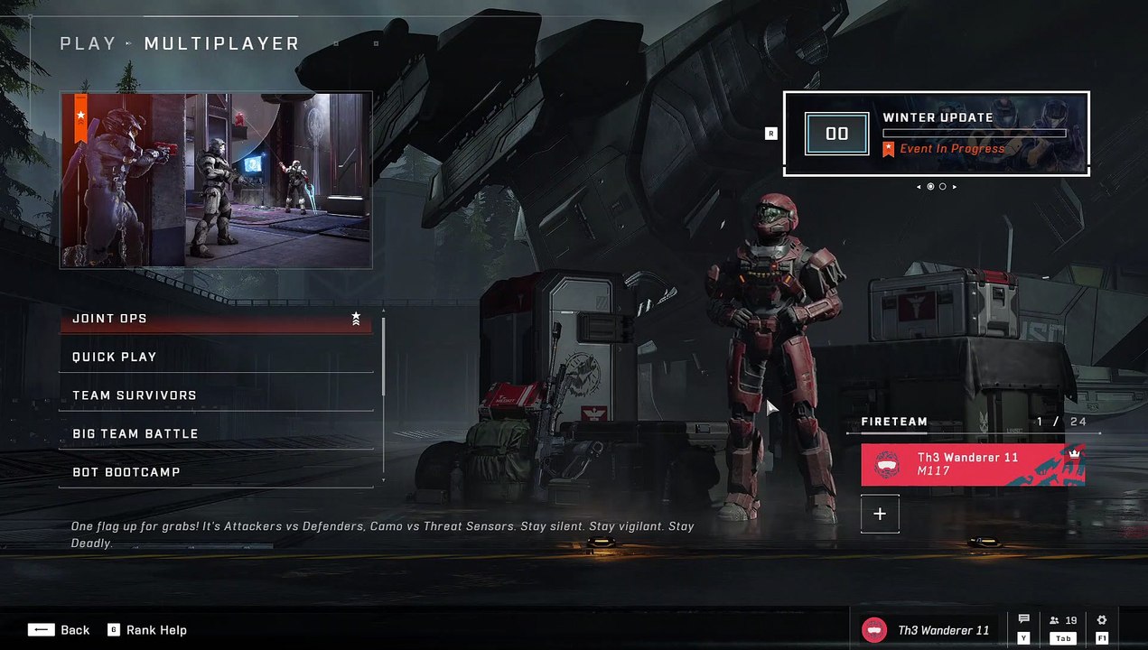Screen dimensions: 1148x650
Task: Select the Quick Play playlist
Action: 216,357
